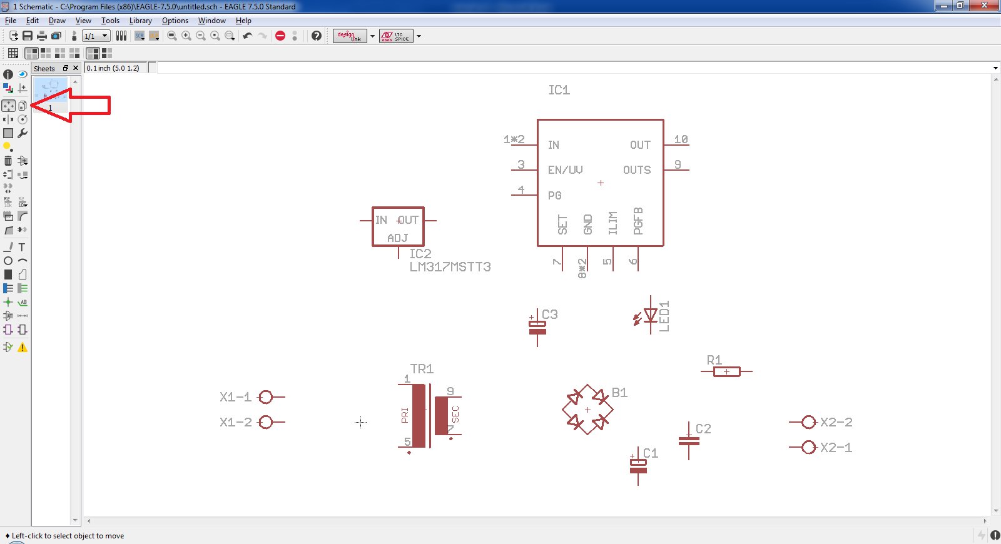This screenshot has width=1001, height=544.
Task: Click the Undo arrow
Action: click(x=248, y=36)
